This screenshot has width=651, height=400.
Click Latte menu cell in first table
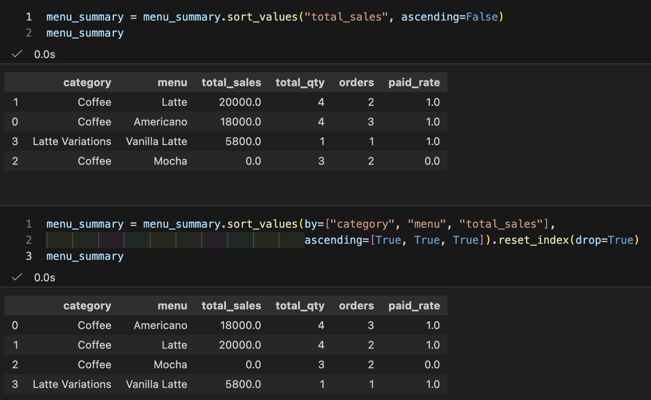pyautogui.click(x=174, y=102)
